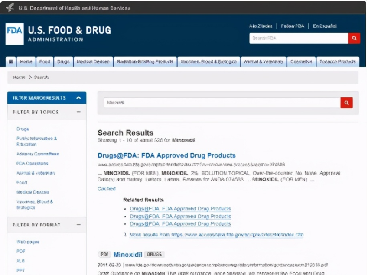381x275 pixels.
Task: Click the A to Z Index link
Action: pyautogui.click(x=261, y=26)
